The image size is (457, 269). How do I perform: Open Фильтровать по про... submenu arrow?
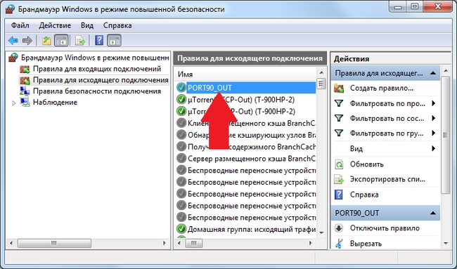(x=434, y=103)
